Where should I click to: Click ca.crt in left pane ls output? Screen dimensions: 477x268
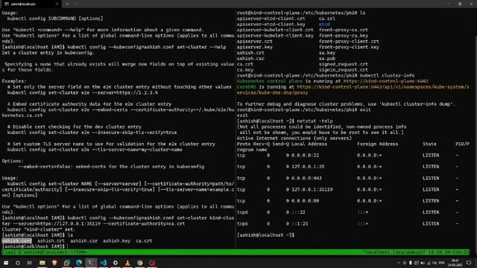point(144,240)
